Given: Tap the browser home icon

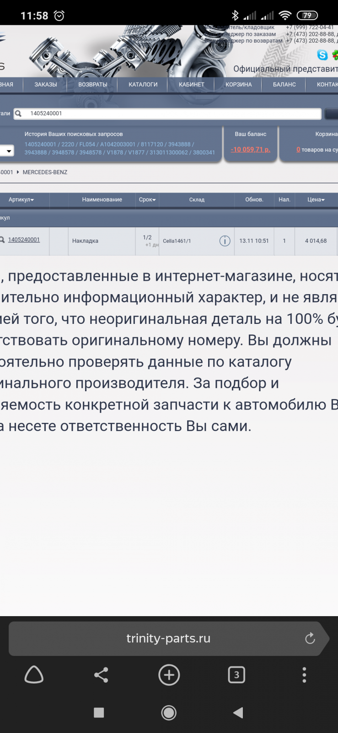Looking at the screenshot, I should tap(34, 675).
